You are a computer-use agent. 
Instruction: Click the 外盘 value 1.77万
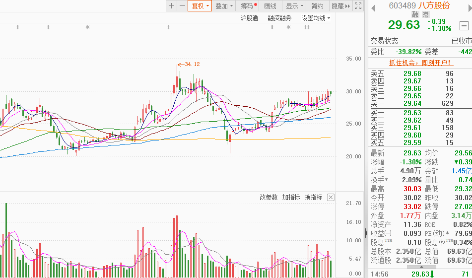(x=410, y=215)
